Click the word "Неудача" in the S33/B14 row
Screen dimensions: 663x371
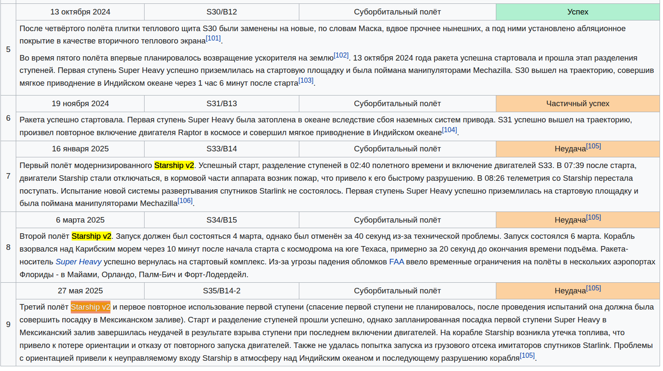570,149
